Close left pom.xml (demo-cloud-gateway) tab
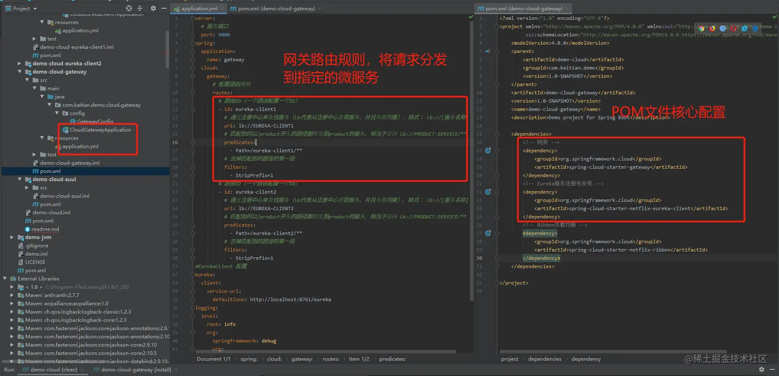The image size is (779, 376). click(x=318, y=8)
